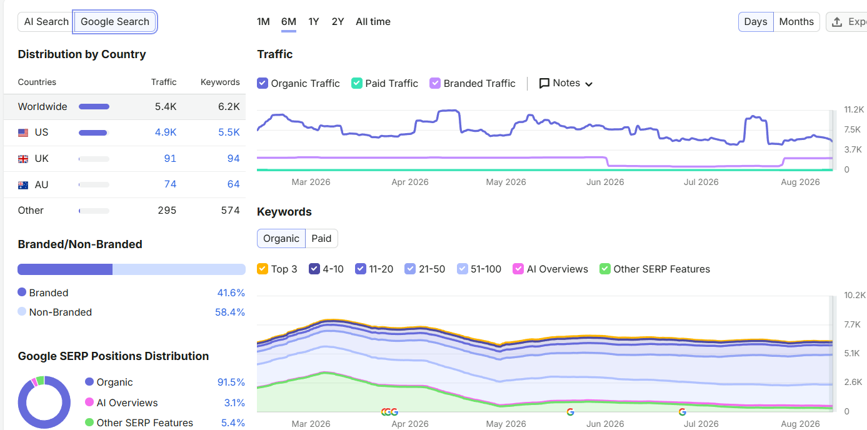Click the Notes speech bubble icon

(544, 83)
